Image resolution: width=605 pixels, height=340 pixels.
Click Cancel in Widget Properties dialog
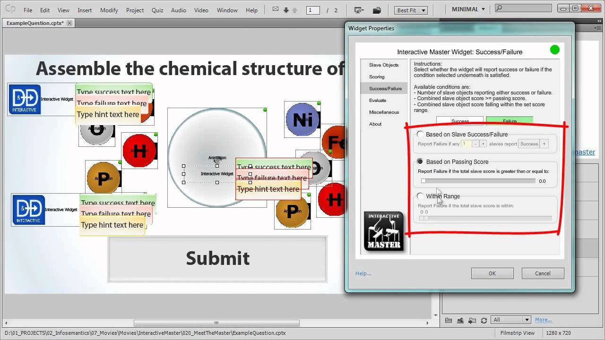543,273
